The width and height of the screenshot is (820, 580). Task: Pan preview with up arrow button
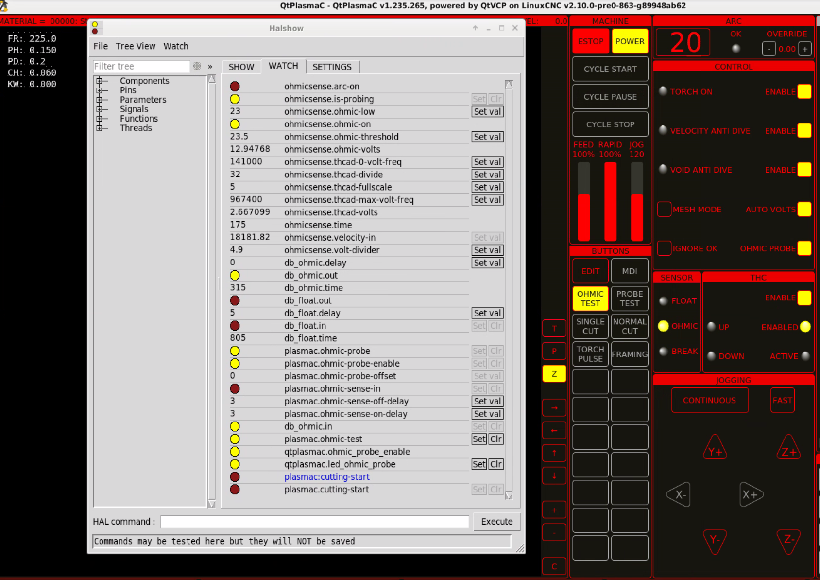pyautogui.click(x=554, y=453)
